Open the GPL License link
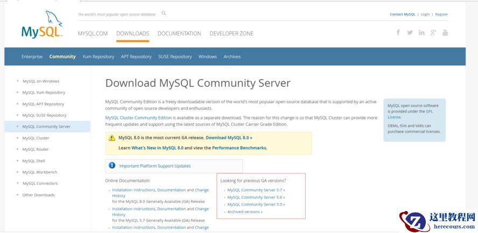 pos(410,114)
